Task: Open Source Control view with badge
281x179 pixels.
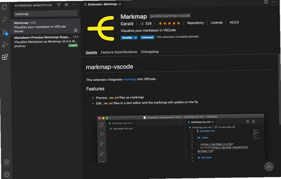Action: (x=5, y=32)
